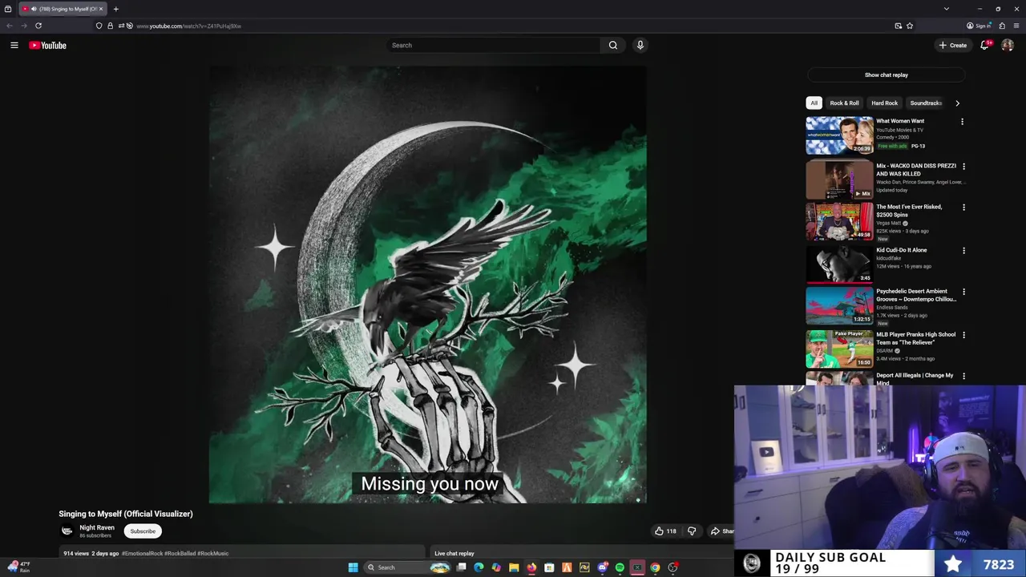1026x577 pixels.
Task: Open options for Psychedelic Desert Ambient Grooves
Action: point(963,292)
